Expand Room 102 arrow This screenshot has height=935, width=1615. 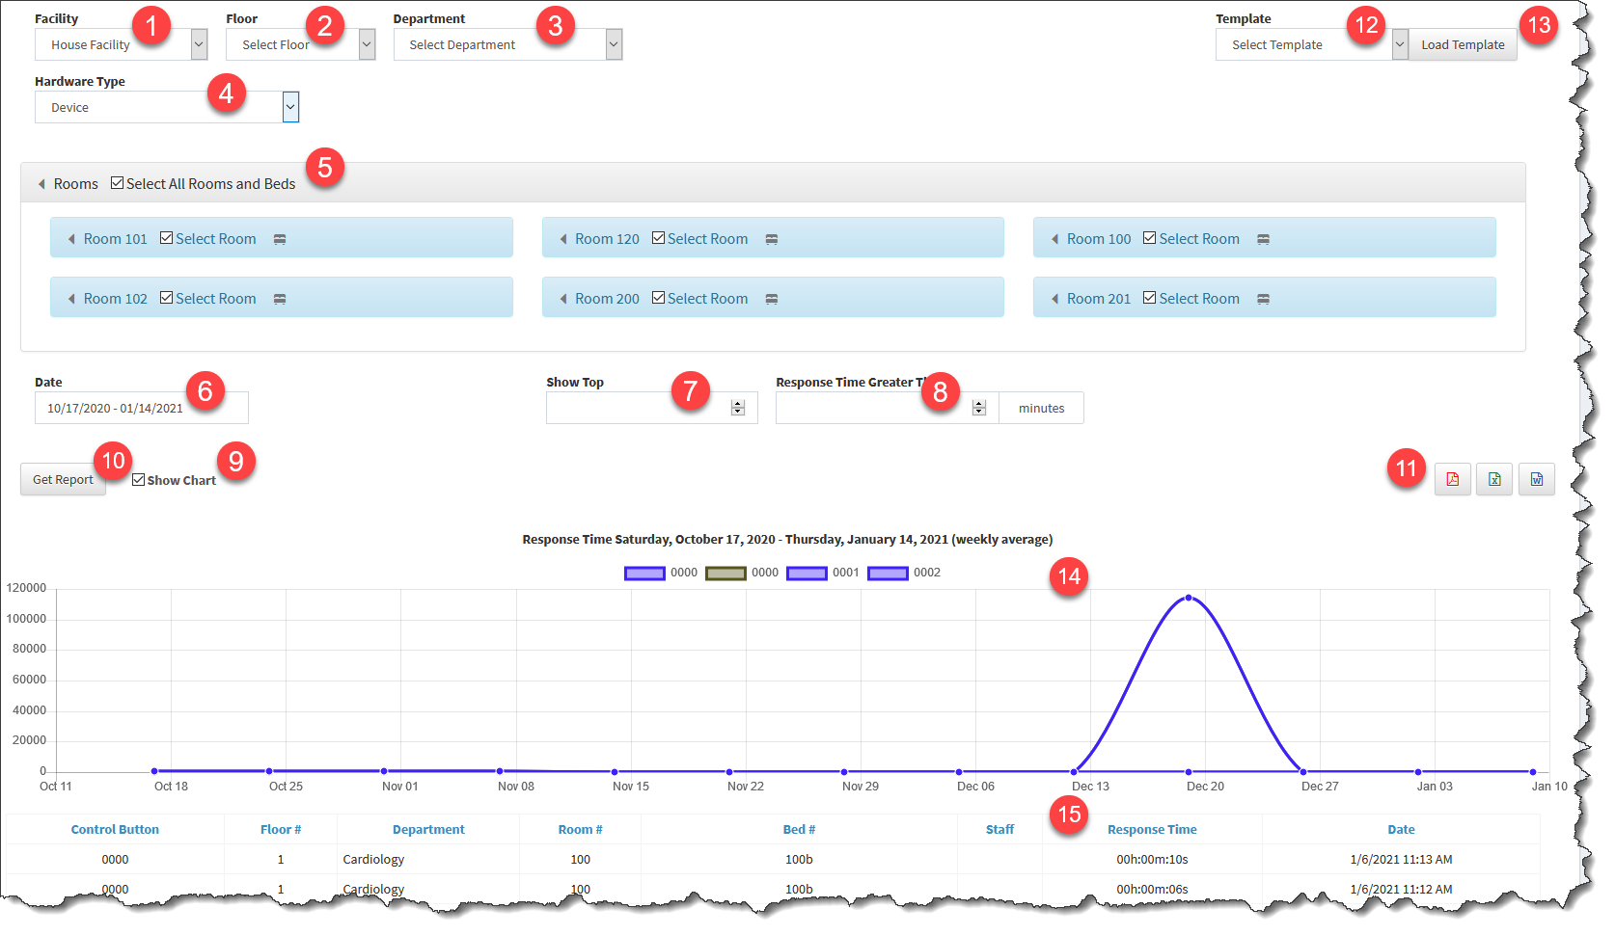71,299
